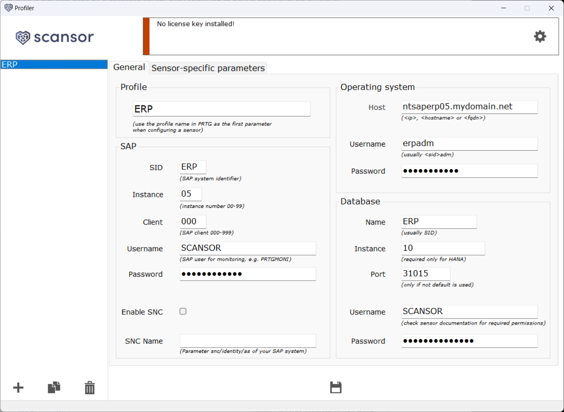Click the SAP Username field containing SCANSOR
The width and height of the screenshot is (564, 412).
pyautogui.click(x=247, y=248)
